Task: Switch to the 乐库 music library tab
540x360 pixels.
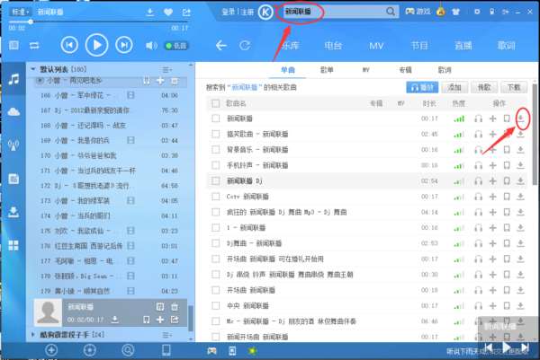Action: 290,46
